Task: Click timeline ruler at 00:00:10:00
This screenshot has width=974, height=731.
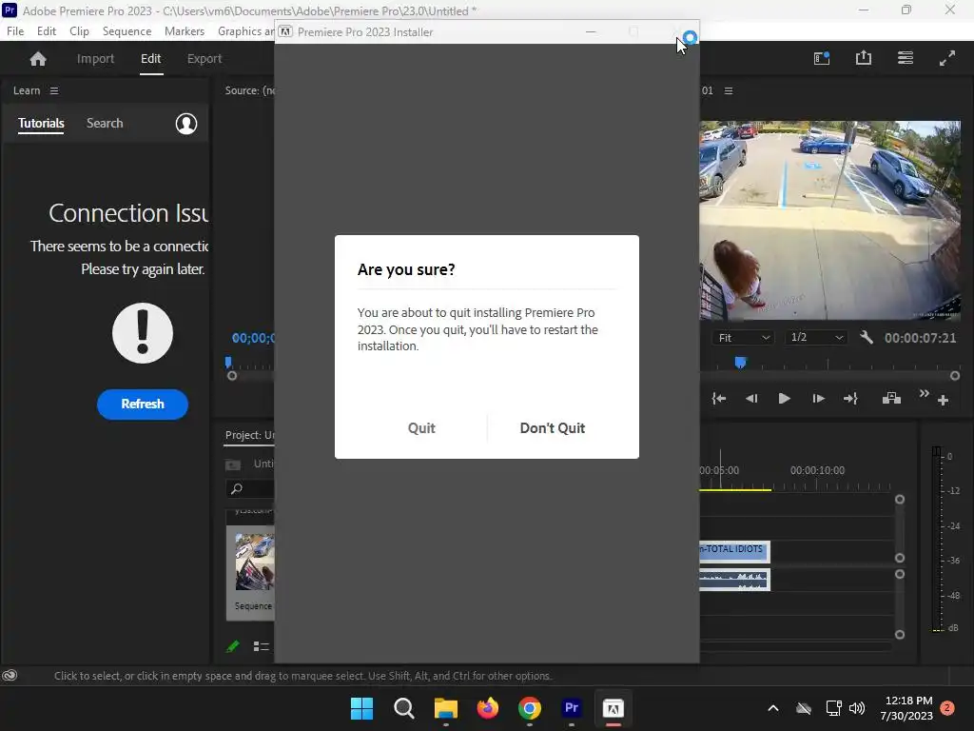Action: [817, 470]
